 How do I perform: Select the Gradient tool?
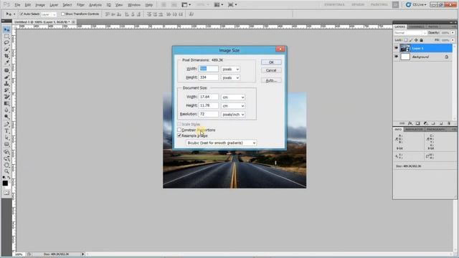(6, 103)
